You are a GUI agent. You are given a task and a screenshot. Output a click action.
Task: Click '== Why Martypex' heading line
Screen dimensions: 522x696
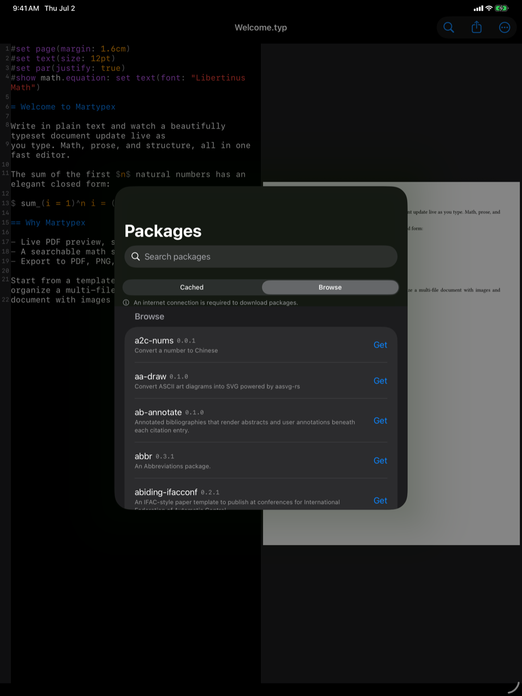point(48,222)
